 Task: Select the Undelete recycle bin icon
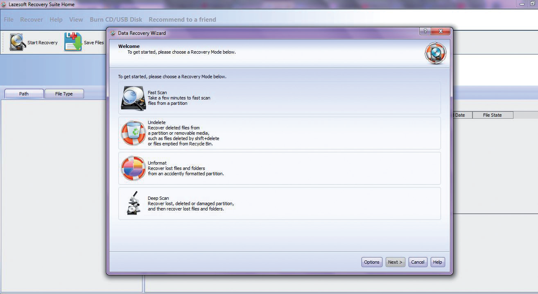(x=133, y=133)
